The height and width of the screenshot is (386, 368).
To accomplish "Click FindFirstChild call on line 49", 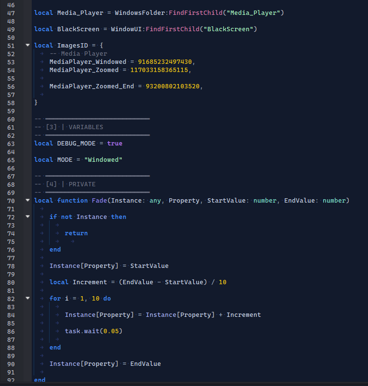I will pos(172,29).
